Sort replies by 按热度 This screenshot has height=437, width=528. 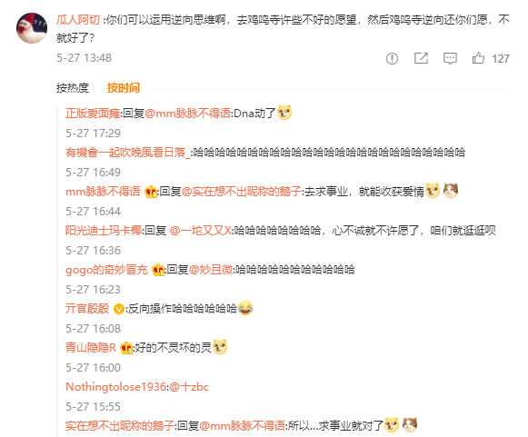click(x=73, y=88)
